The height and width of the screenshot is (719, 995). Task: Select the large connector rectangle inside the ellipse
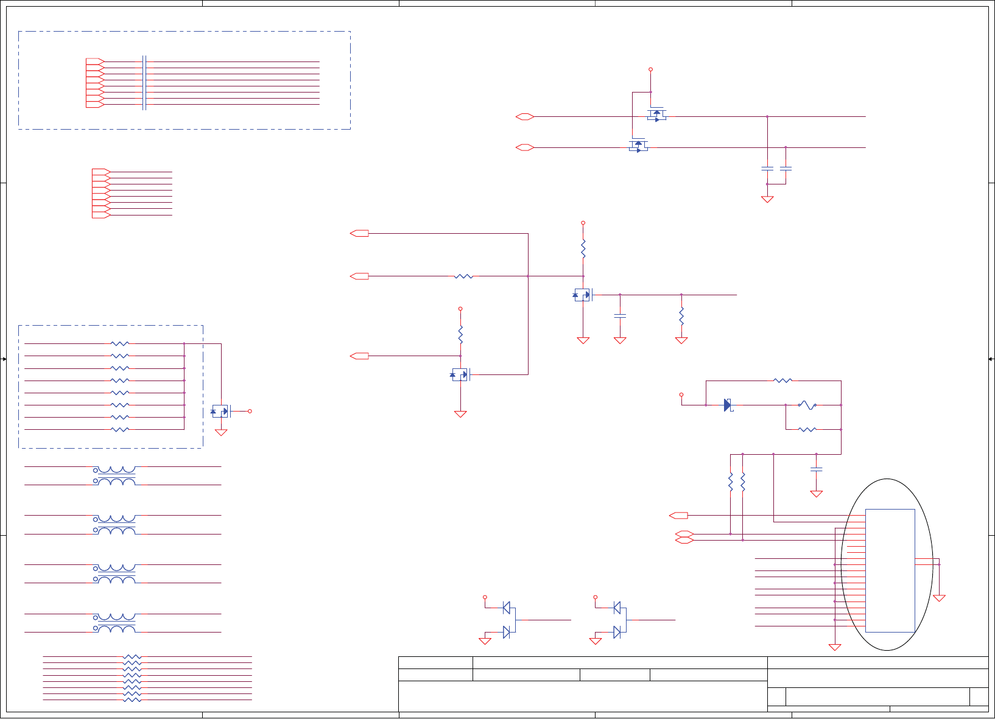pos(890,570)
